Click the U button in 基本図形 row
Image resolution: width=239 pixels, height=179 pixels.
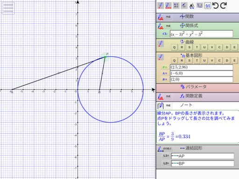pos(204,61)
